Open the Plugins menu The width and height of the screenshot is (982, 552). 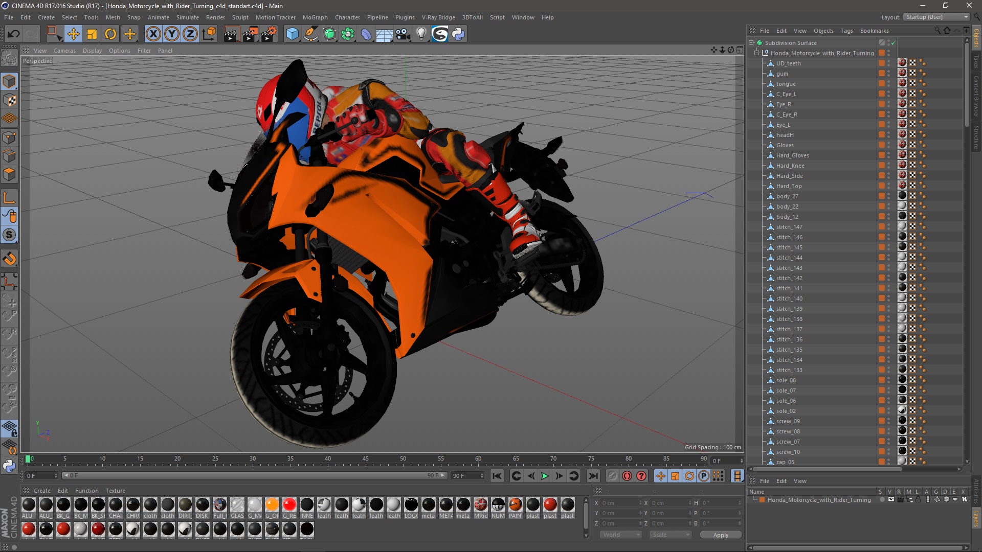pyautogui.click(x=405, y=17)
